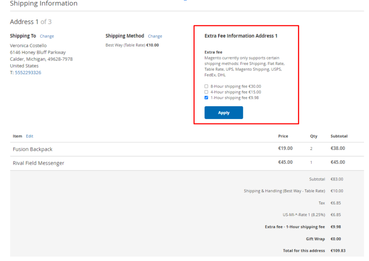The width and height of the screenshot is (369, 261).
Task: Click the total amount €109.83
Action: (338, 251)
